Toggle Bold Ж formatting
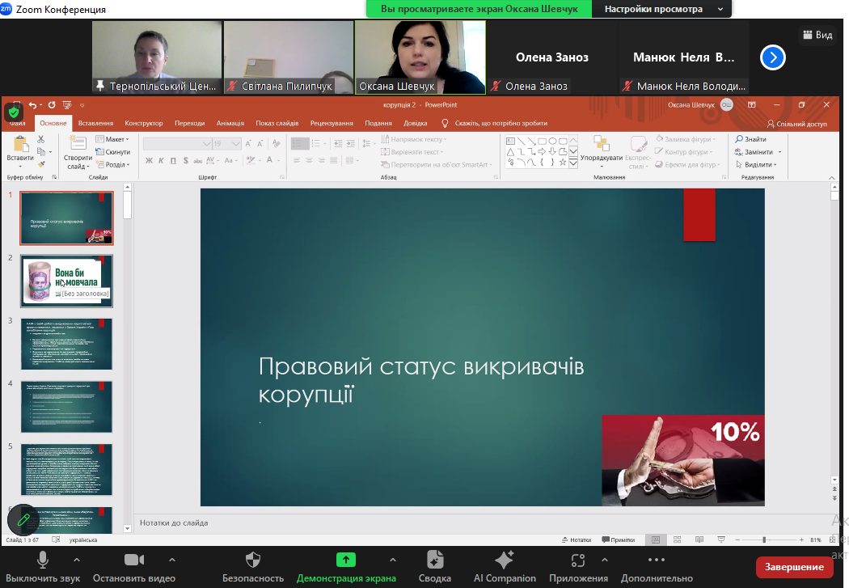This screenshot has width=849, height=588. point(149,160)
